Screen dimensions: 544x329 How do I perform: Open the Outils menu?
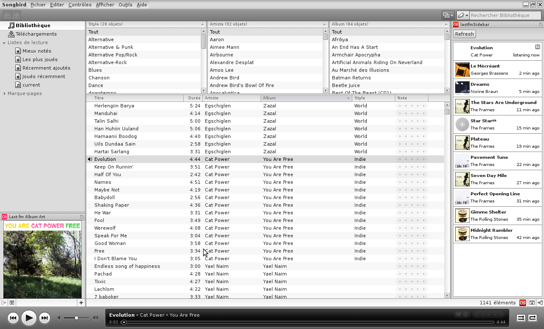125,5
